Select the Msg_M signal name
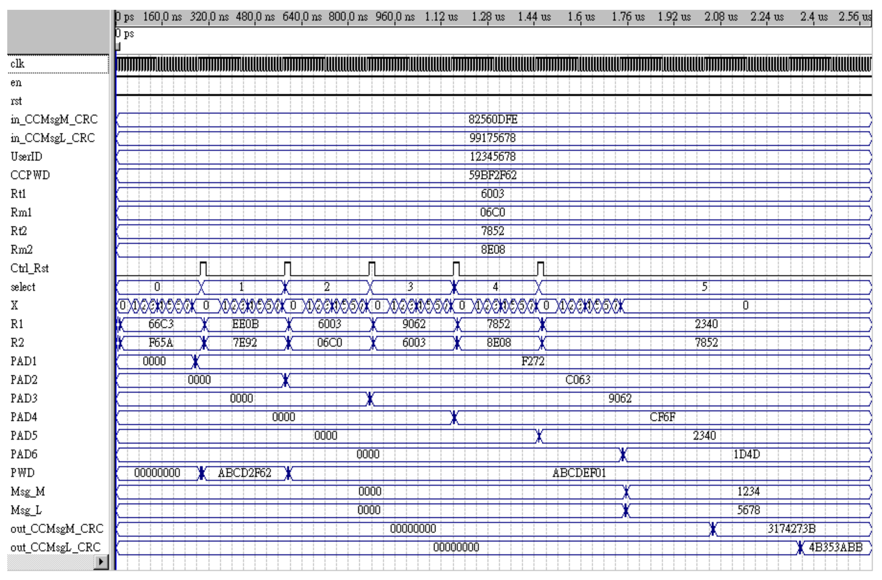Screen dimensions: 882x580 (27, 491)
